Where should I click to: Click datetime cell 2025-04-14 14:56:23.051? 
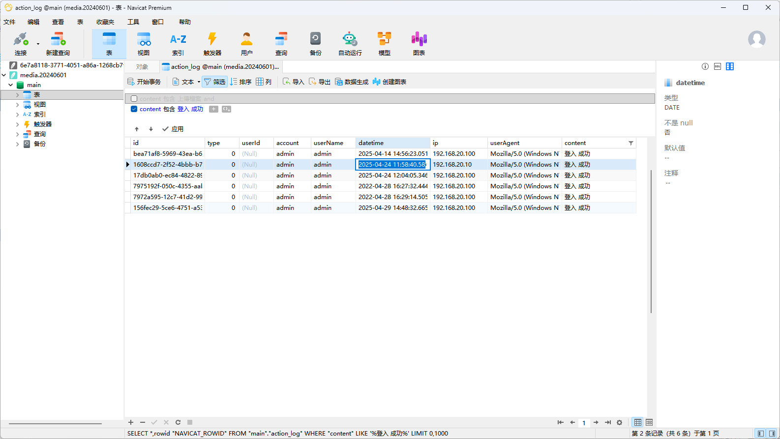(393, 154)
